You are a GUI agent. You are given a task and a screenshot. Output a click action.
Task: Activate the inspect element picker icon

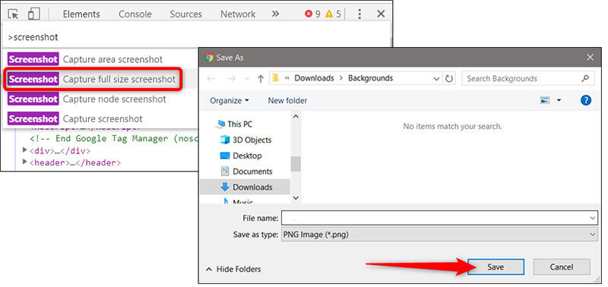click(13, 14)
